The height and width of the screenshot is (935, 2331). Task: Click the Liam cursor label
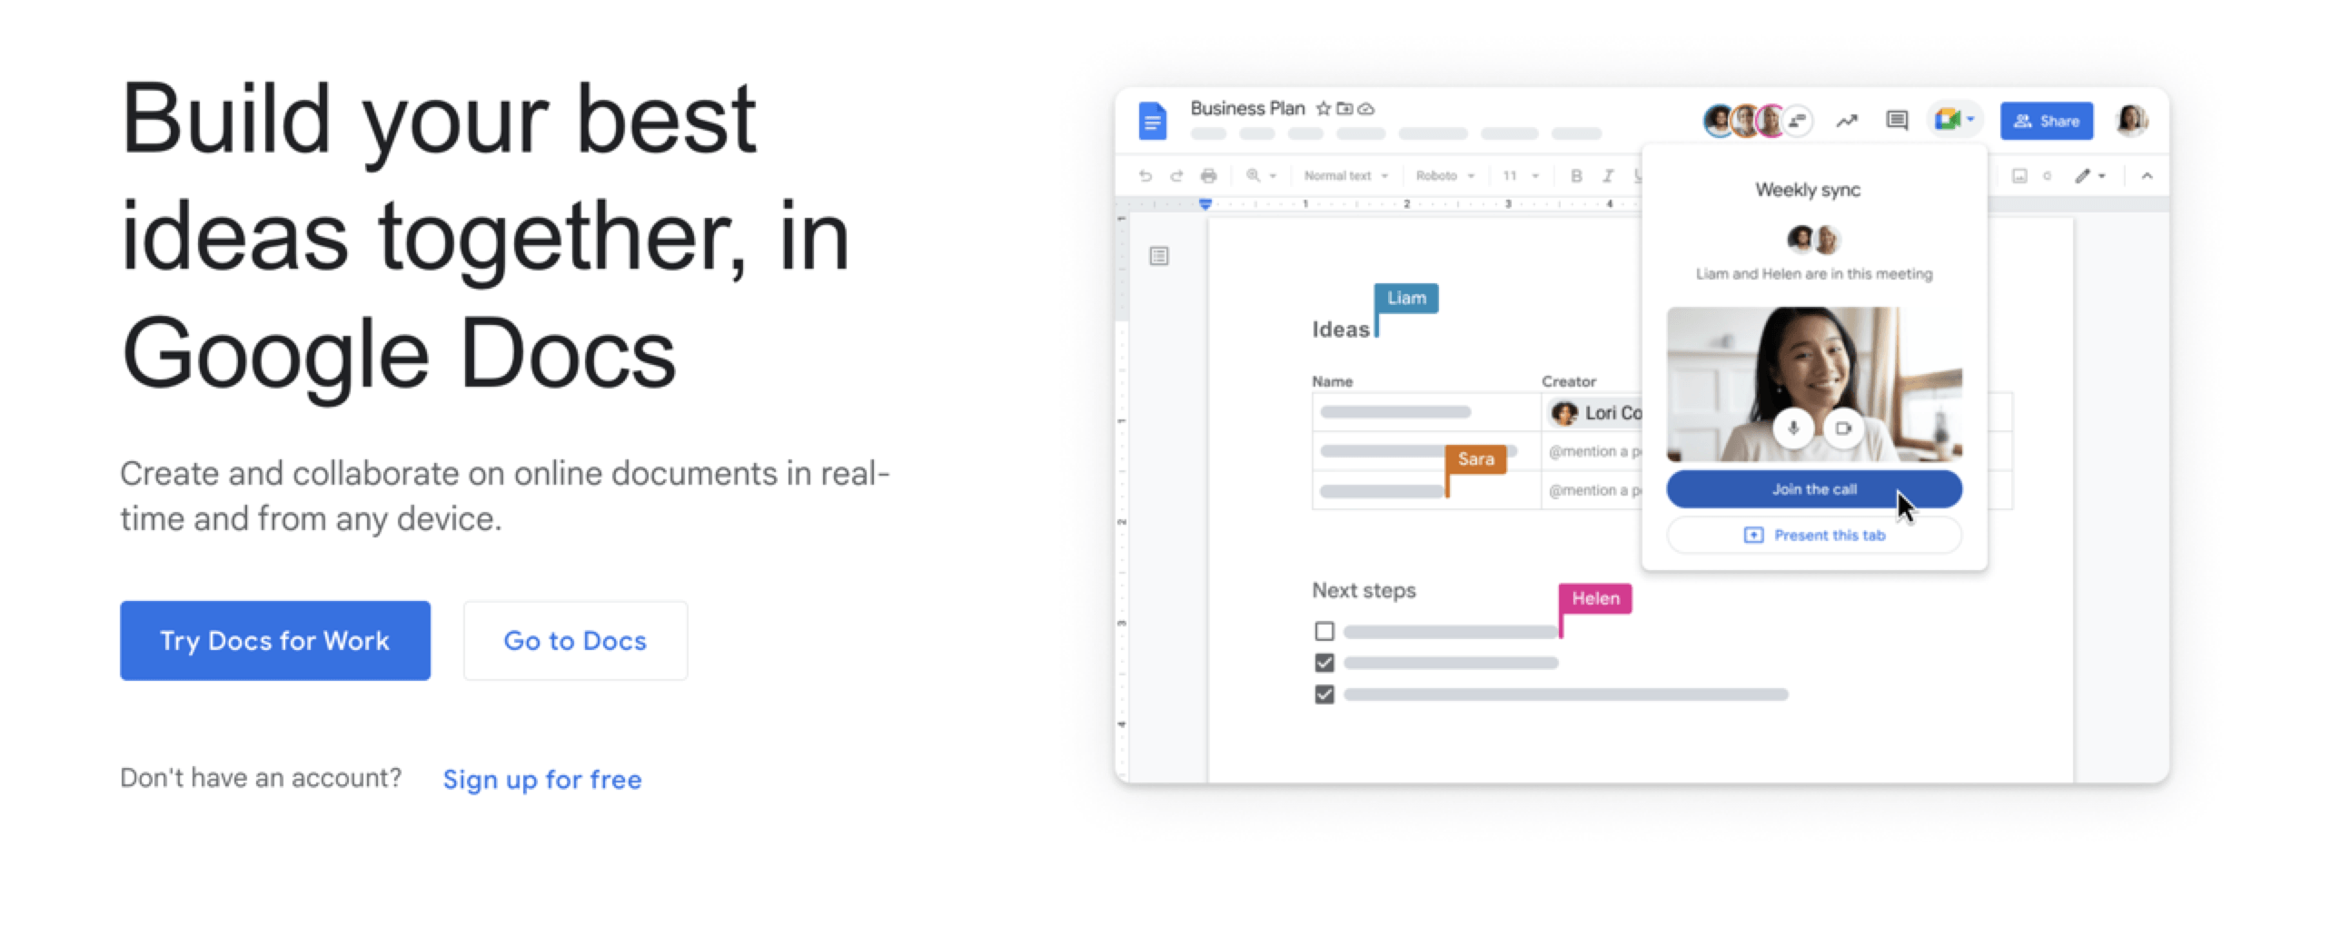tap(1406, 298)
